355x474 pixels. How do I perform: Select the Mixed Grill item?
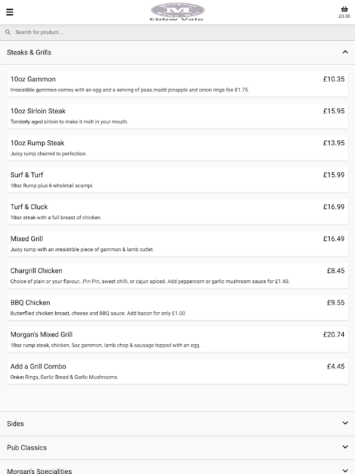click(177, 244)
